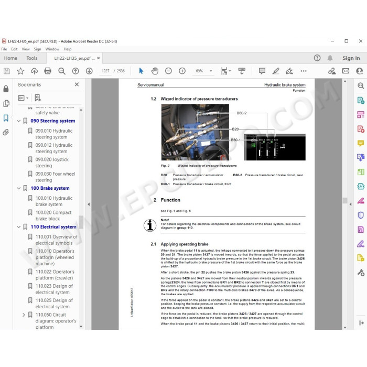Expand 110.050 Circuit diagram bookmark
This screenshot has height=367, width=367.
[24, 315]
